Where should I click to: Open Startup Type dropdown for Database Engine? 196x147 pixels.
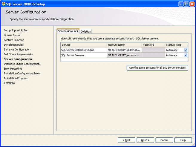[186, 50]
